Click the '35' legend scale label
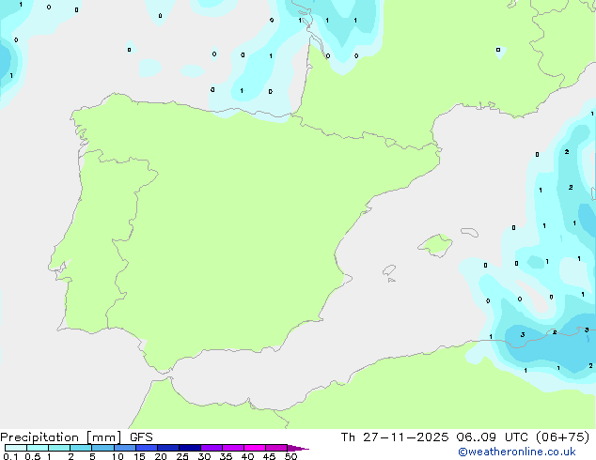596x460 pixels. tap(226, 456)
